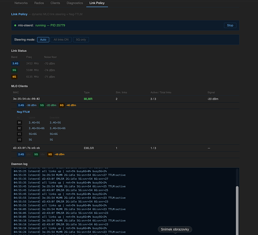Click the BK access category badge
The image size is (258, 235).
click(x=19, y=123)
